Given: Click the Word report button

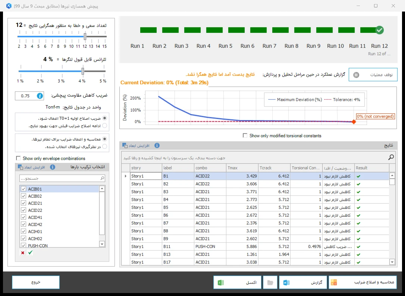Looking at the screenshot, I should click(x=303, y=282).
